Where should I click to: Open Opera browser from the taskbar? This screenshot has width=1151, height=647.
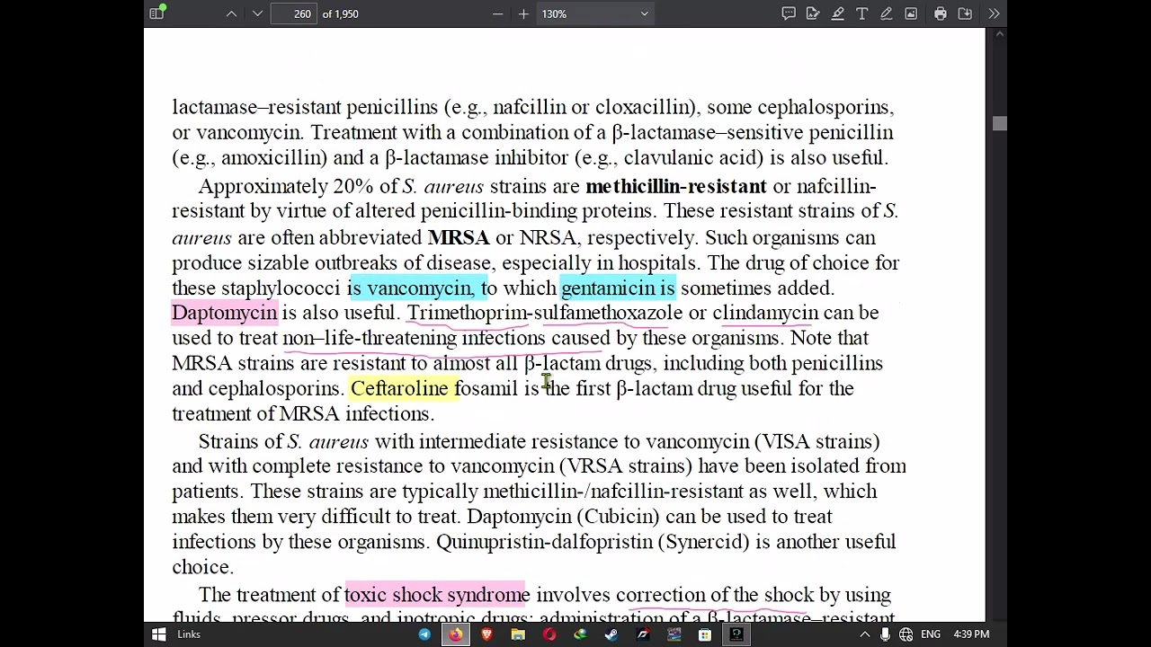point(549,634)
